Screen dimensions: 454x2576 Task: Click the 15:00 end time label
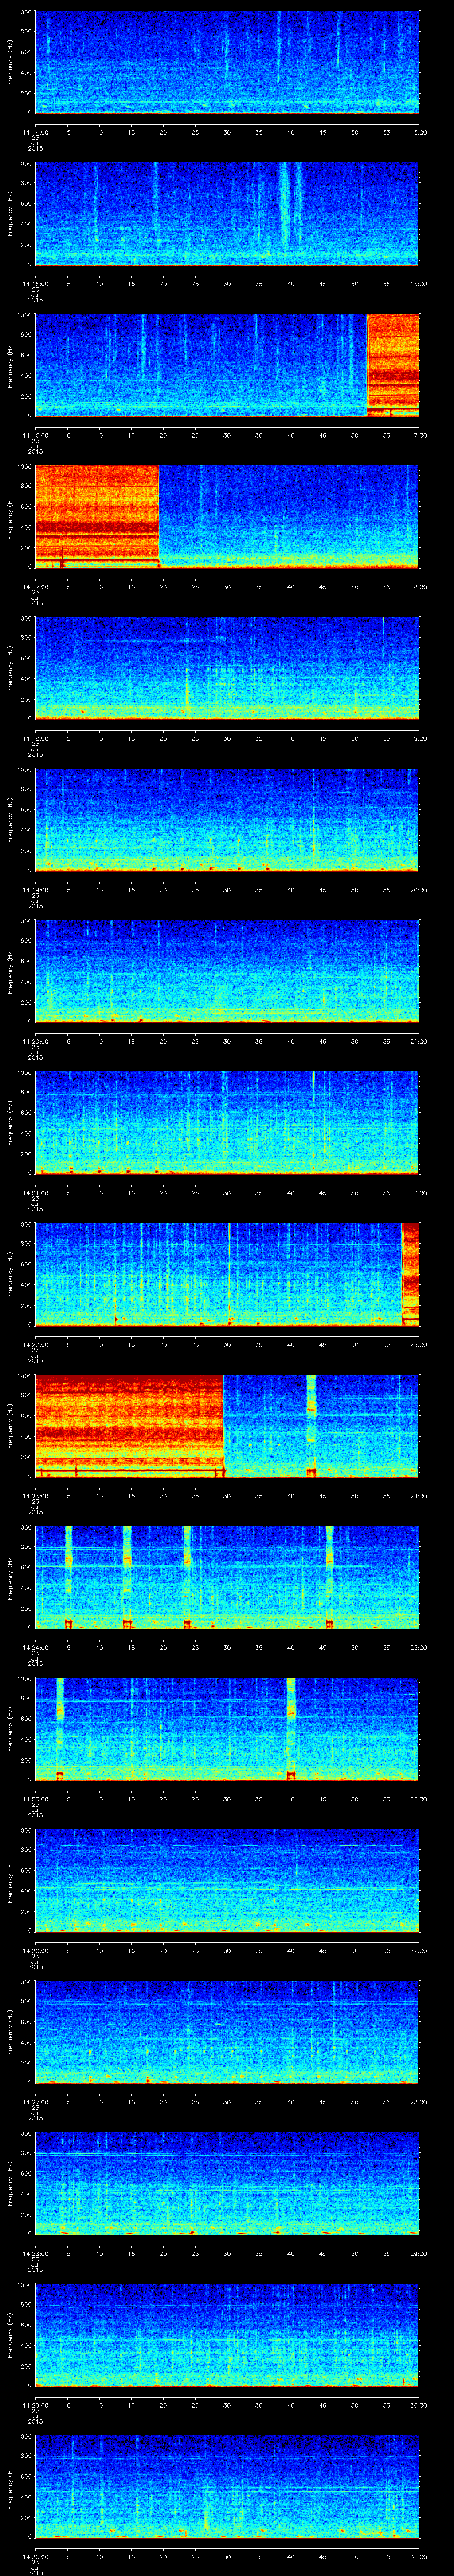(x=418, y=132)
